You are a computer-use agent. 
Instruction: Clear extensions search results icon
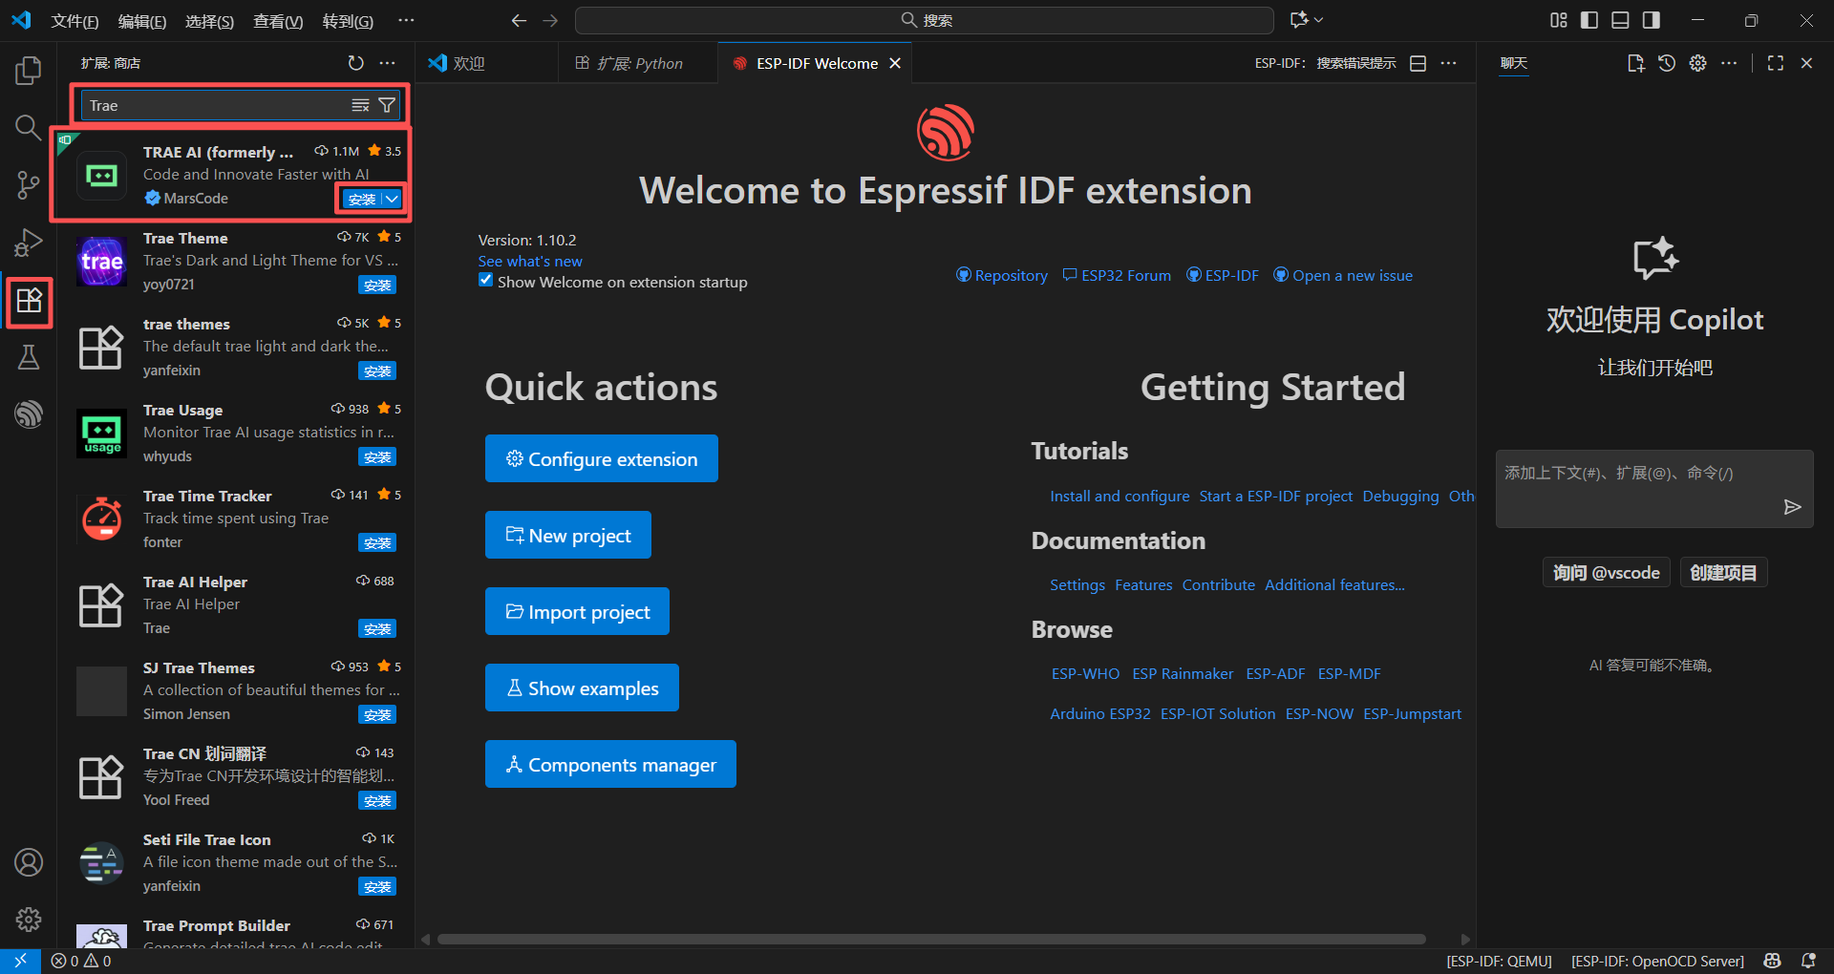[360, 105]
